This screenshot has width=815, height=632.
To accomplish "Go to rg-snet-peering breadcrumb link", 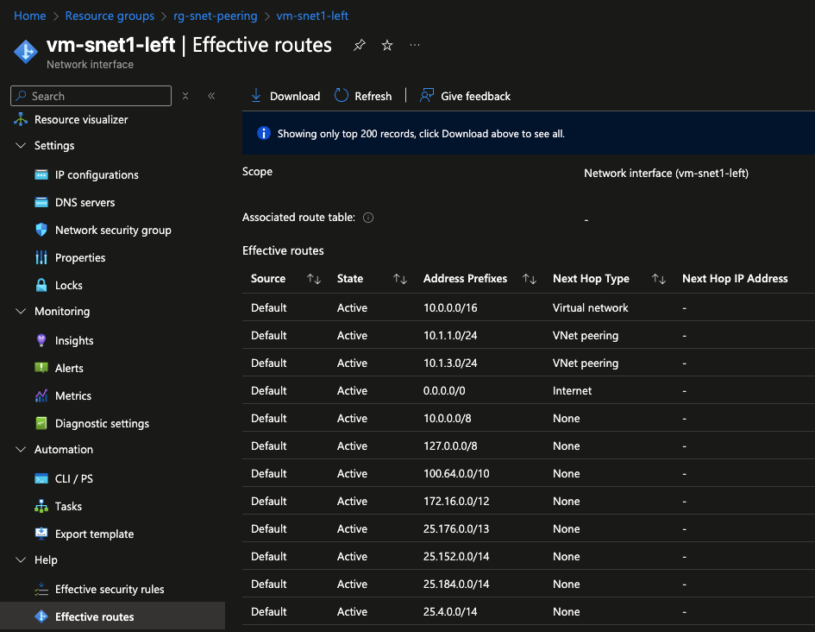I will [x=216, y=16].
